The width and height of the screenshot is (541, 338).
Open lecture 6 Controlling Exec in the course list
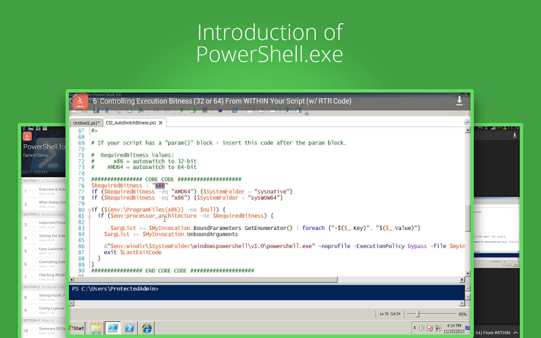(x=43, y=264)
